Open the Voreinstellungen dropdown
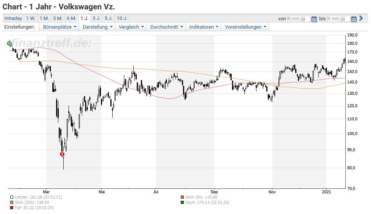The width and height of the screenshot is (371, 214). pos(245,27)
